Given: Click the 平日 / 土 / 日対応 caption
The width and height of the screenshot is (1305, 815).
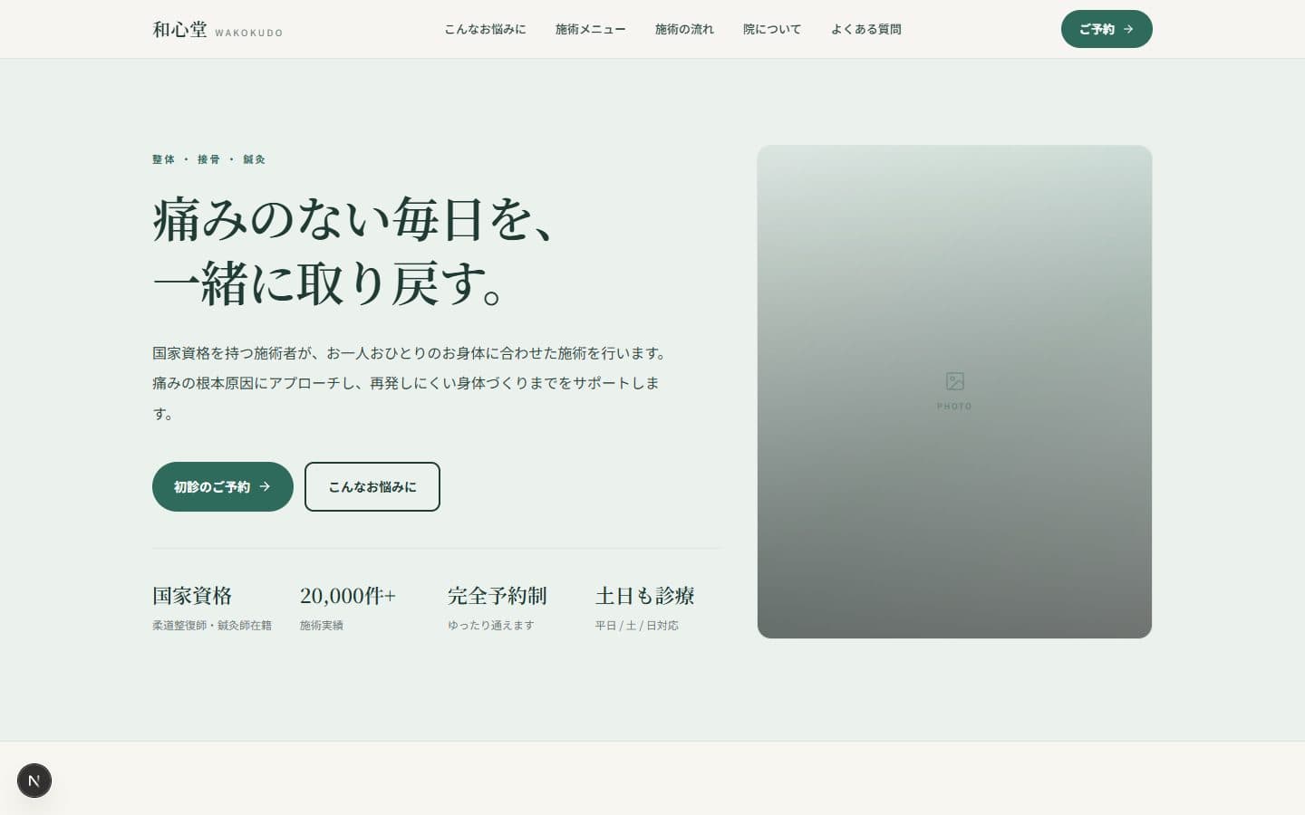Looking at the screenshot, I should coord(637,626).
